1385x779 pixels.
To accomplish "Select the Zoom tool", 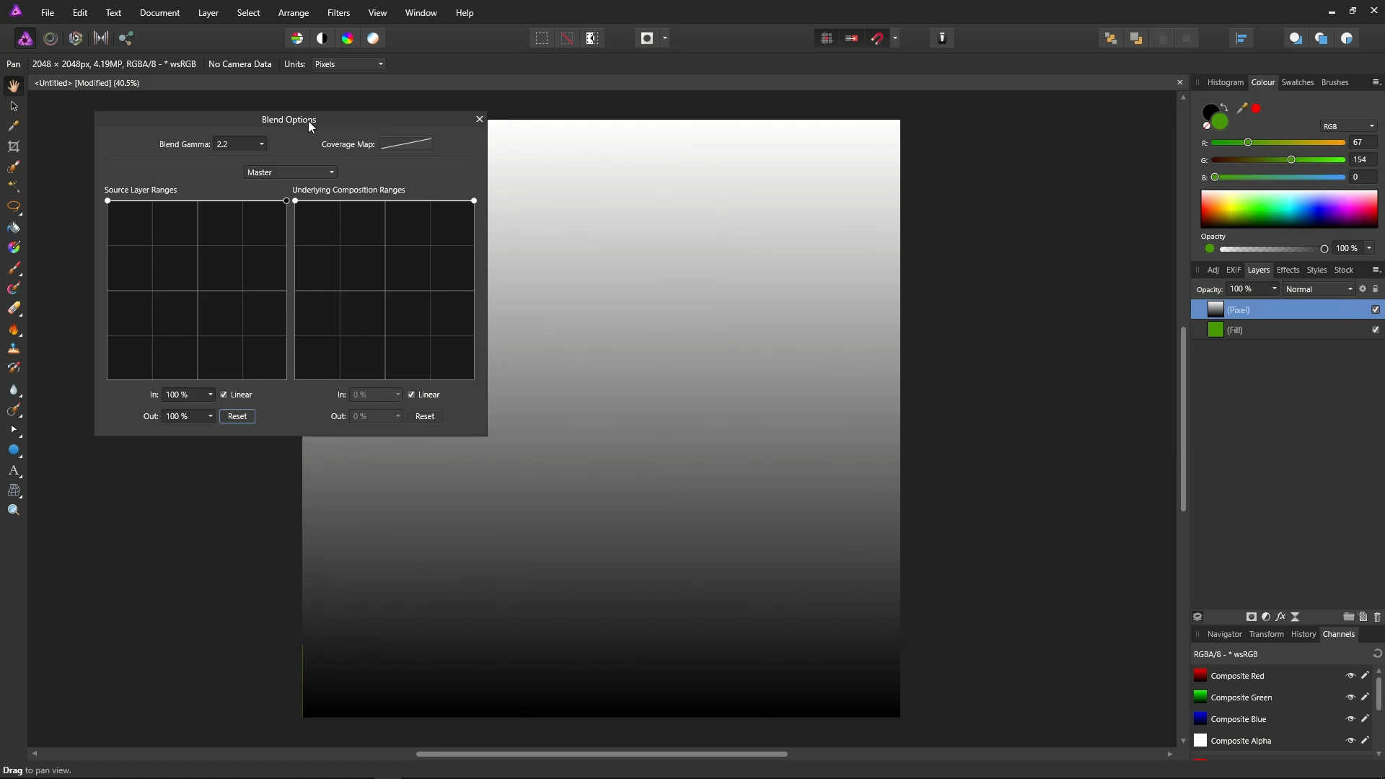I will (14, 511).
